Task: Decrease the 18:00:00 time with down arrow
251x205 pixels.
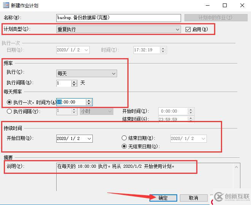Action: point(89,104)
